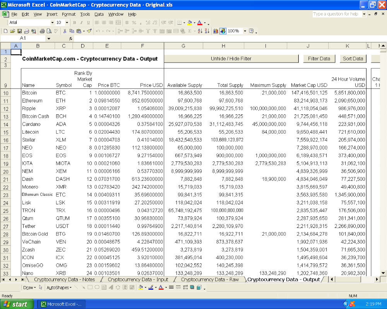Click the Insert Function fx button
The image size is (387, 309).
(70, 39)
